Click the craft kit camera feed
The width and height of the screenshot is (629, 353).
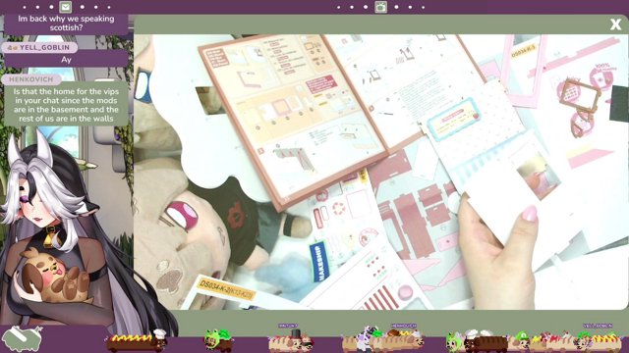point(380,173)
